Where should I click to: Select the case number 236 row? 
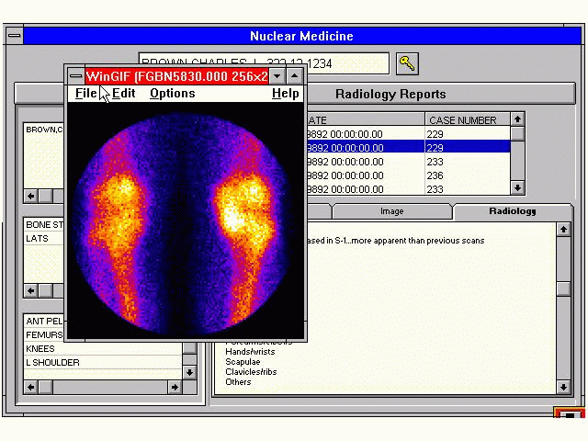(409, 175)
